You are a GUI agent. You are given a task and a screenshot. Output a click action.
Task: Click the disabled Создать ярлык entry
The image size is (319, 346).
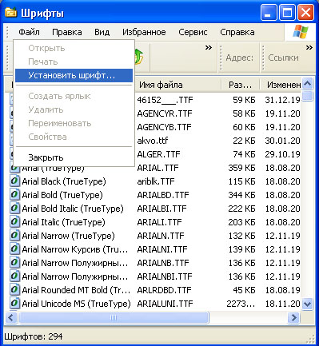74,96
